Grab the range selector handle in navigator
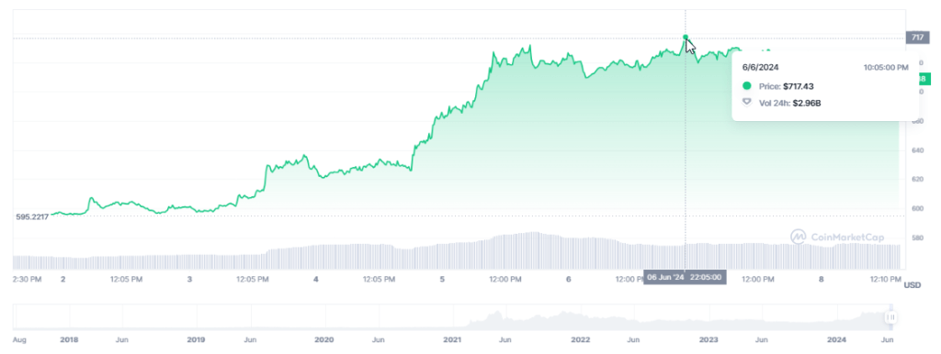Screen dimensions: 941x354 pyautogui.click(x=891, y=317)
